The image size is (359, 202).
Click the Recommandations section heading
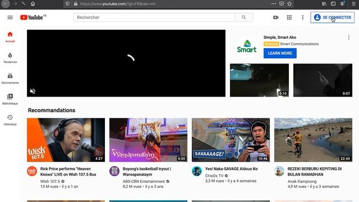click(x=52, y=110)
